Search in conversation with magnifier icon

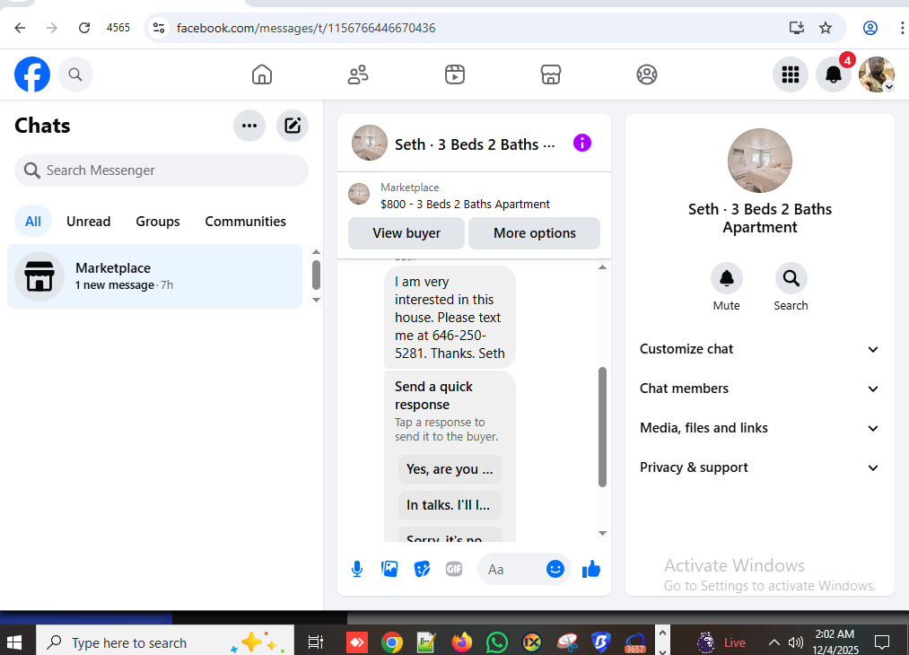[791, 278]
